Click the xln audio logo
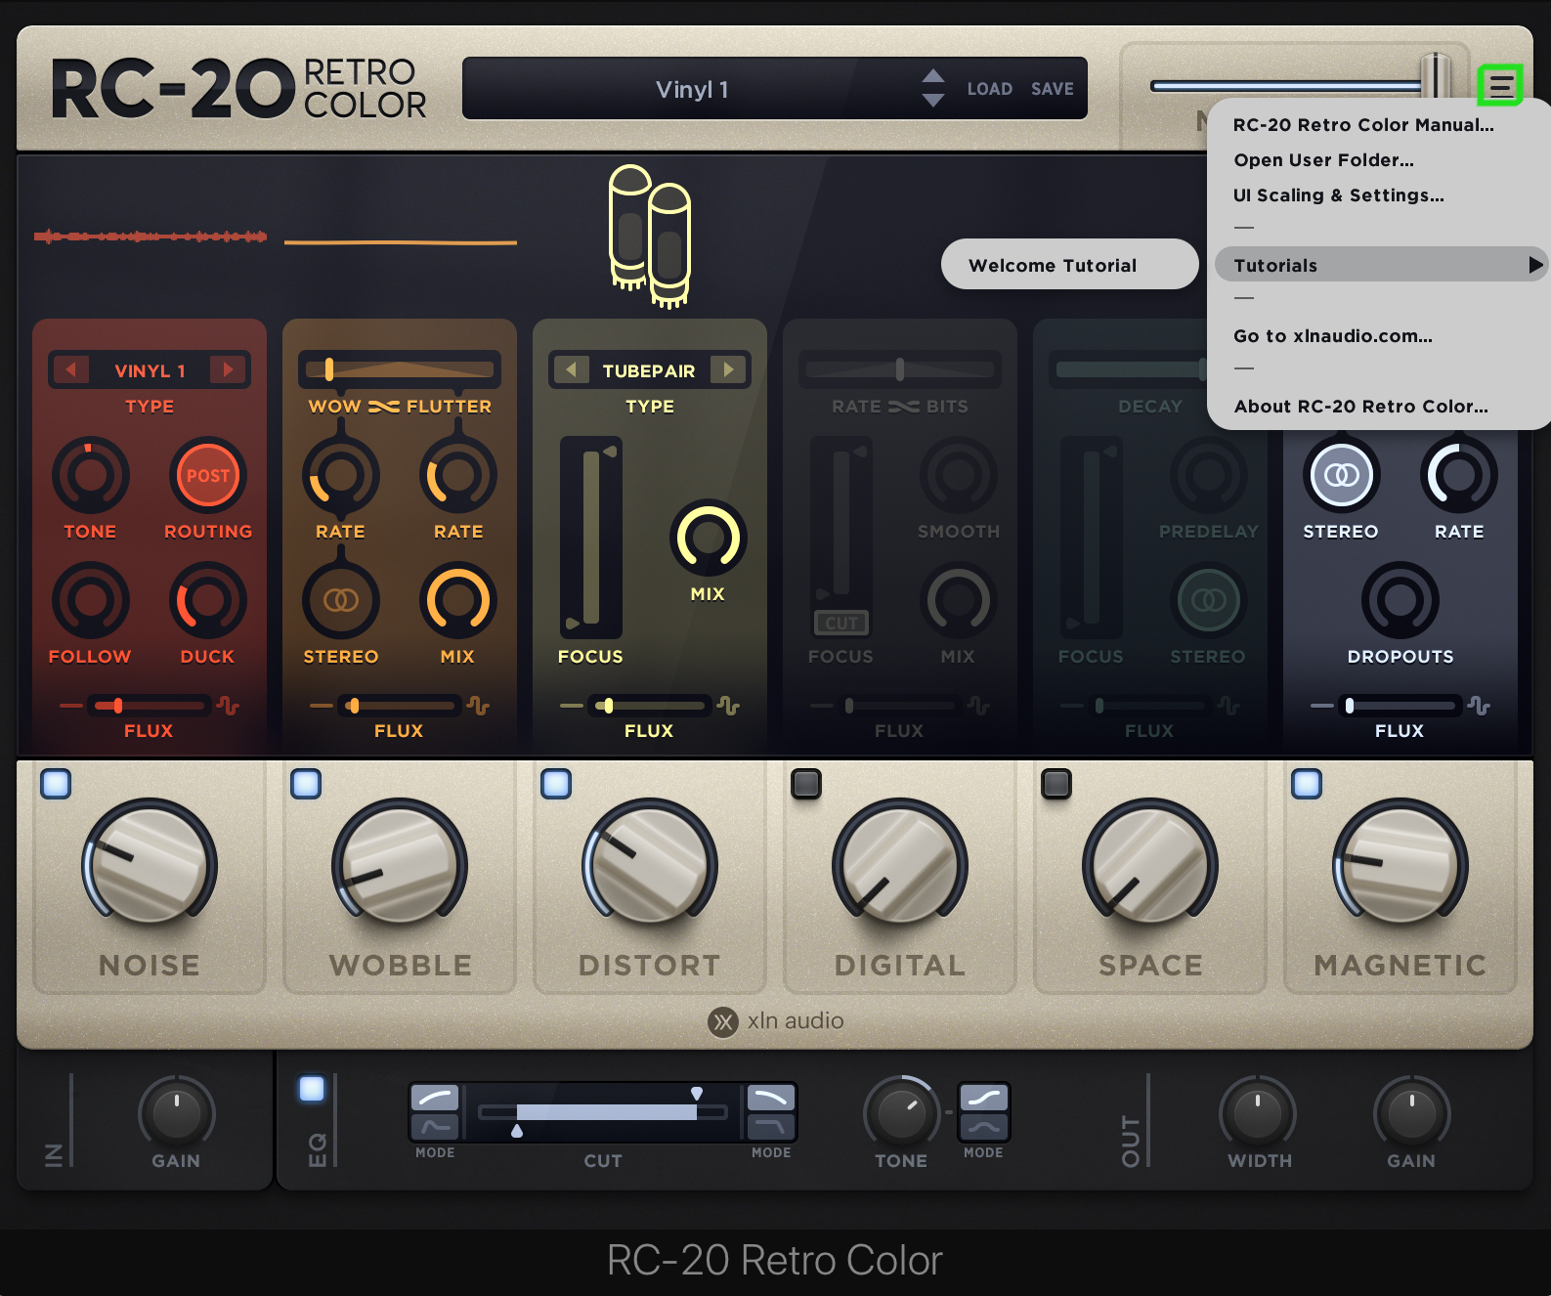1551x1296 pixels. click(776, 1021)
